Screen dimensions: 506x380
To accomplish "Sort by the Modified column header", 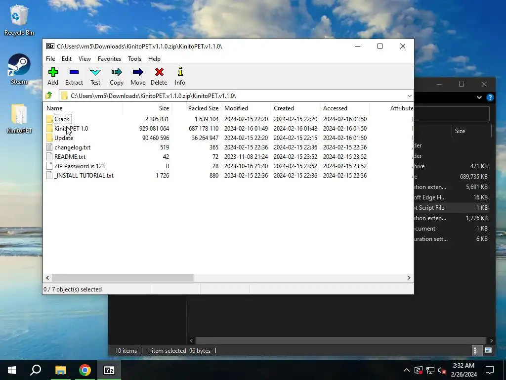I will click(x=246, y=108).
